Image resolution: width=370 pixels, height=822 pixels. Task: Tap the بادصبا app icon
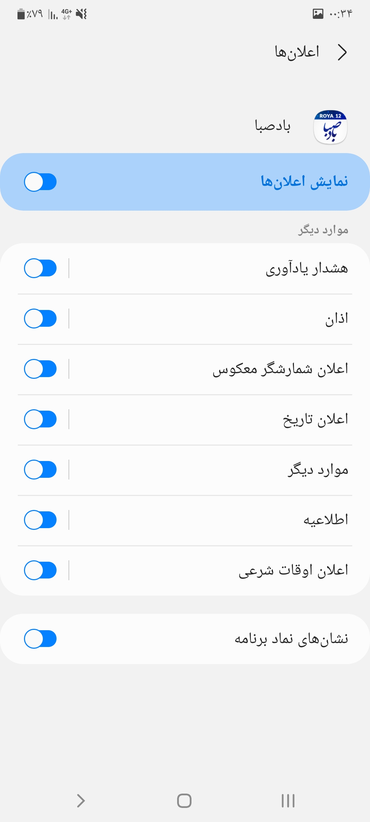330,127
